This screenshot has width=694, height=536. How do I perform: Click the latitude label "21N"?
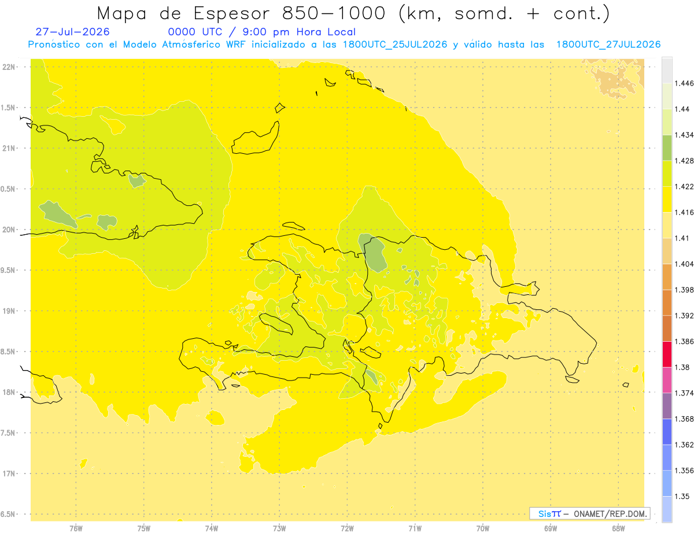9,148
